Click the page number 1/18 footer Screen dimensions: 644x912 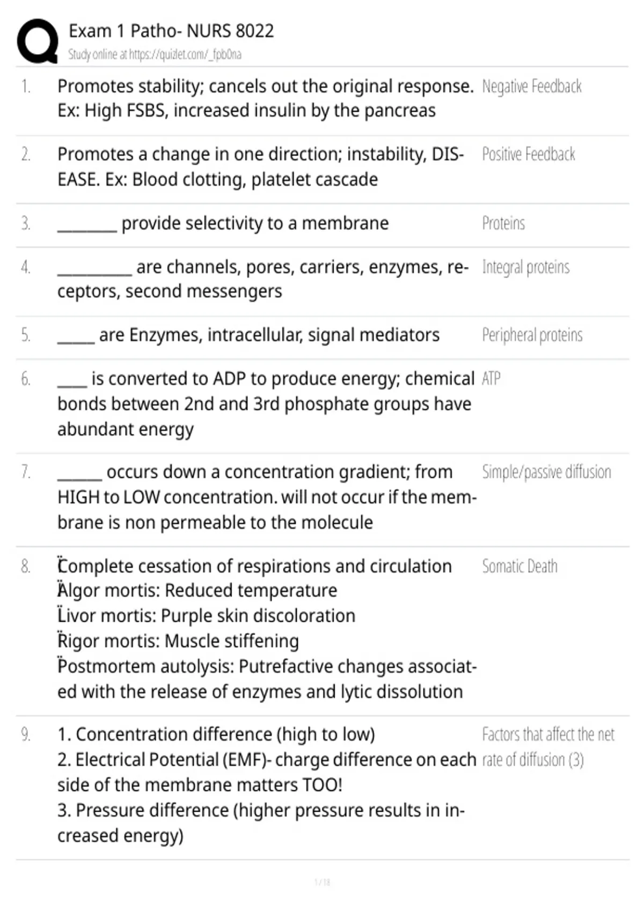[322, 882]
